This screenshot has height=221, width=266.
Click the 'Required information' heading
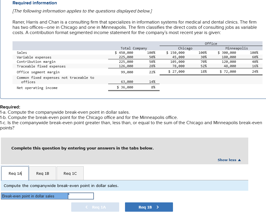tap(35, 3)
